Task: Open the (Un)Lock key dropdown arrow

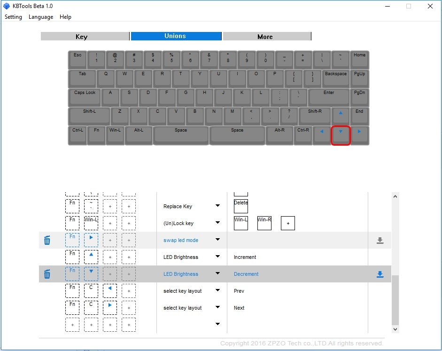Action: tap(217, 223)
